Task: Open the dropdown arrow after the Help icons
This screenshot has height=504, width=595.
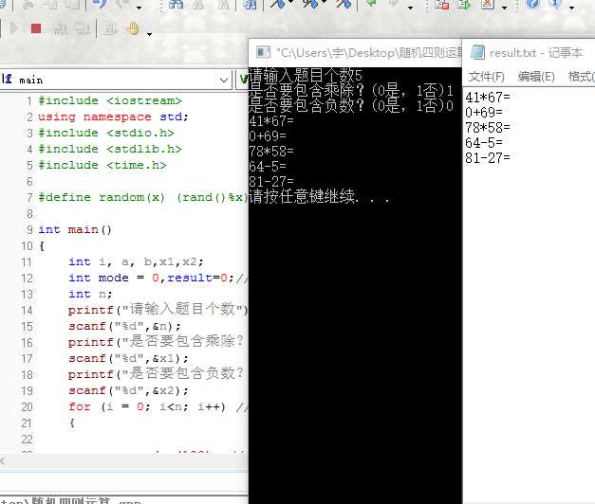Action: coord(571,8)
